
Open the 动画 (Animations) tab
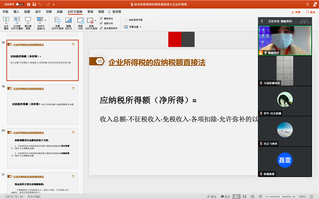pos(60,12)
